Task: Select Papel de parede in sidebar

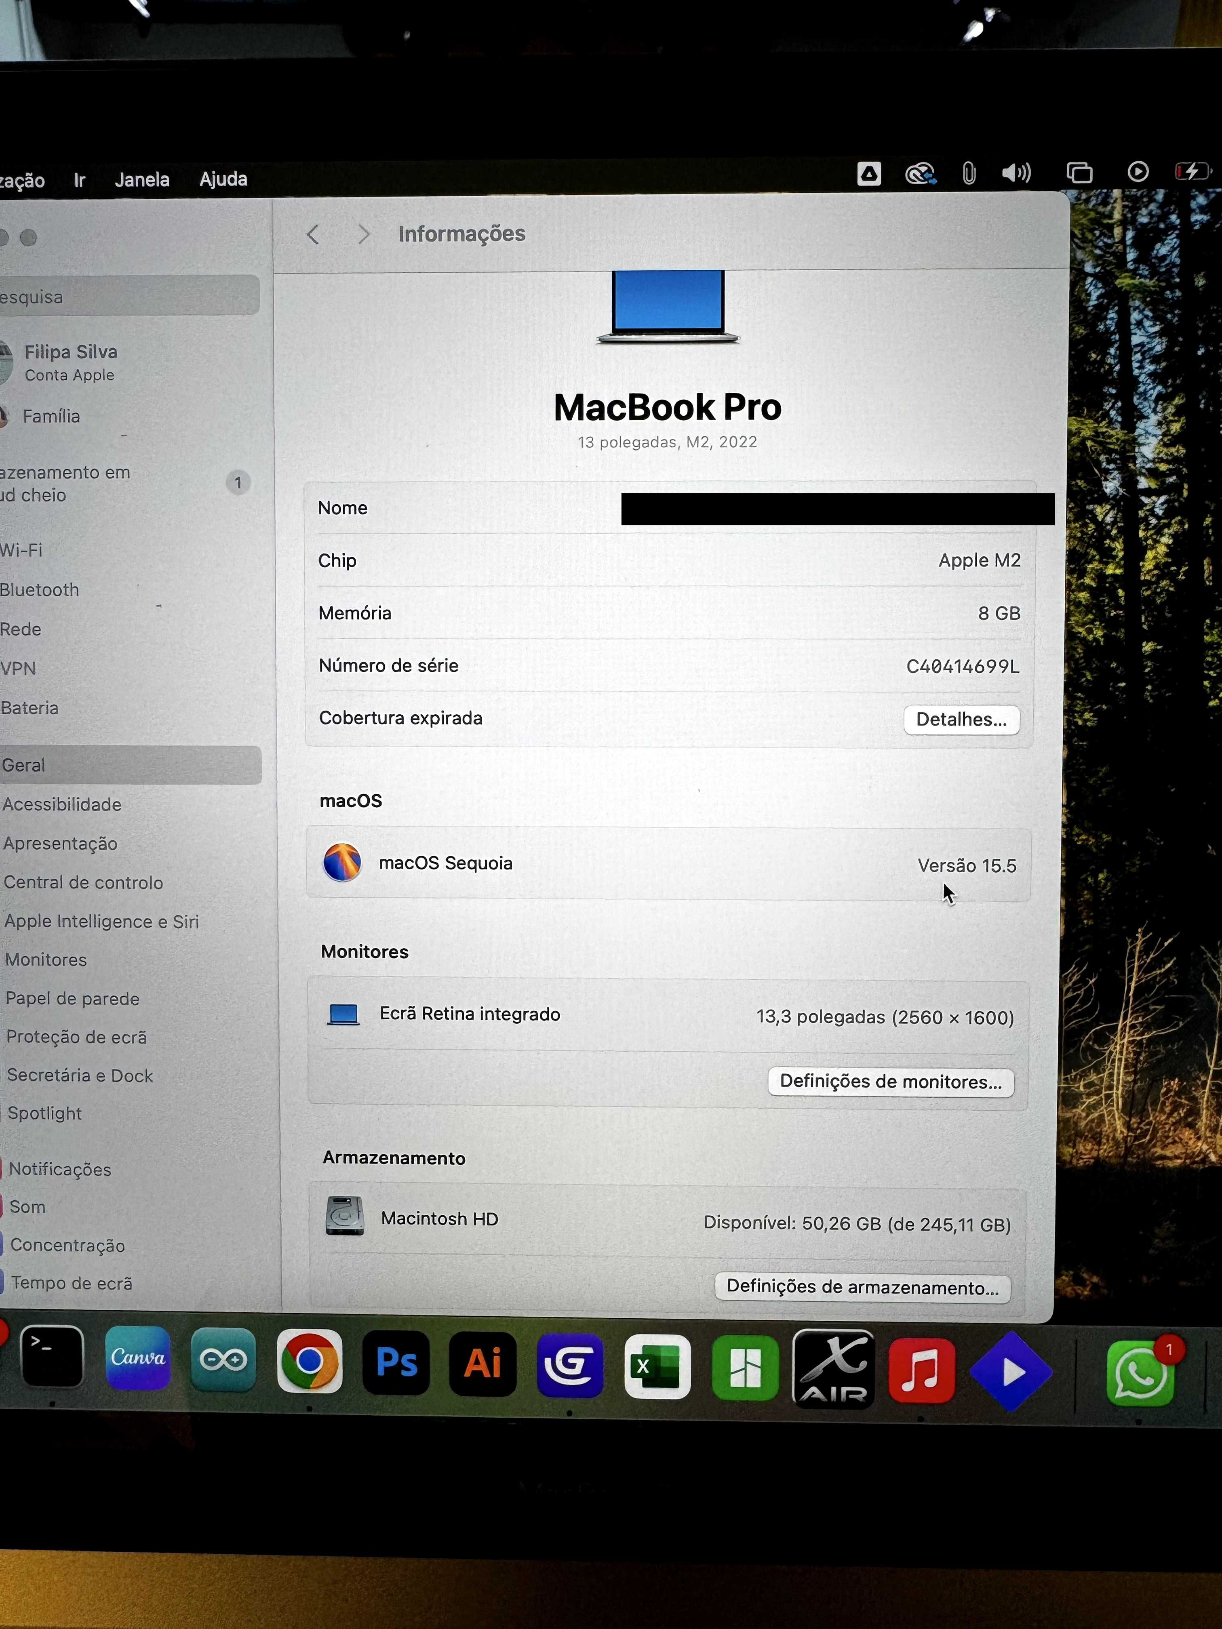Action: (x=72, y=999)
